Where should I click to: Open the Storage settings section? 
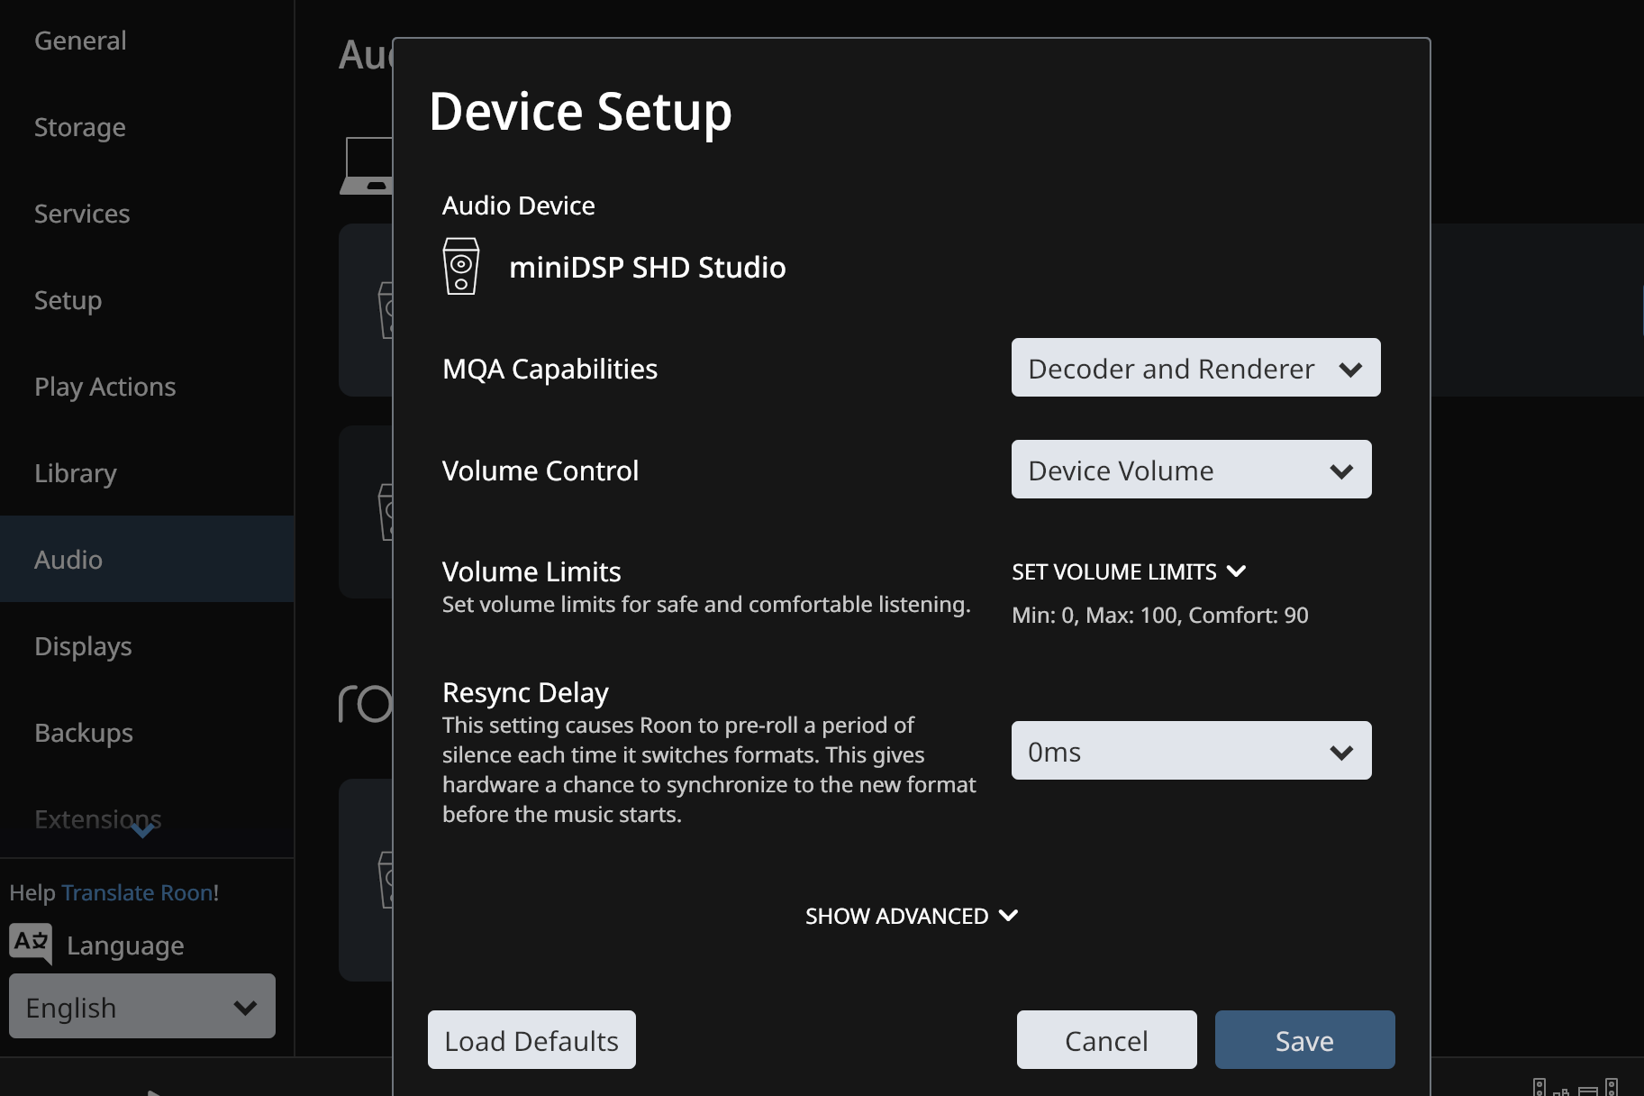tap(80, 127)
